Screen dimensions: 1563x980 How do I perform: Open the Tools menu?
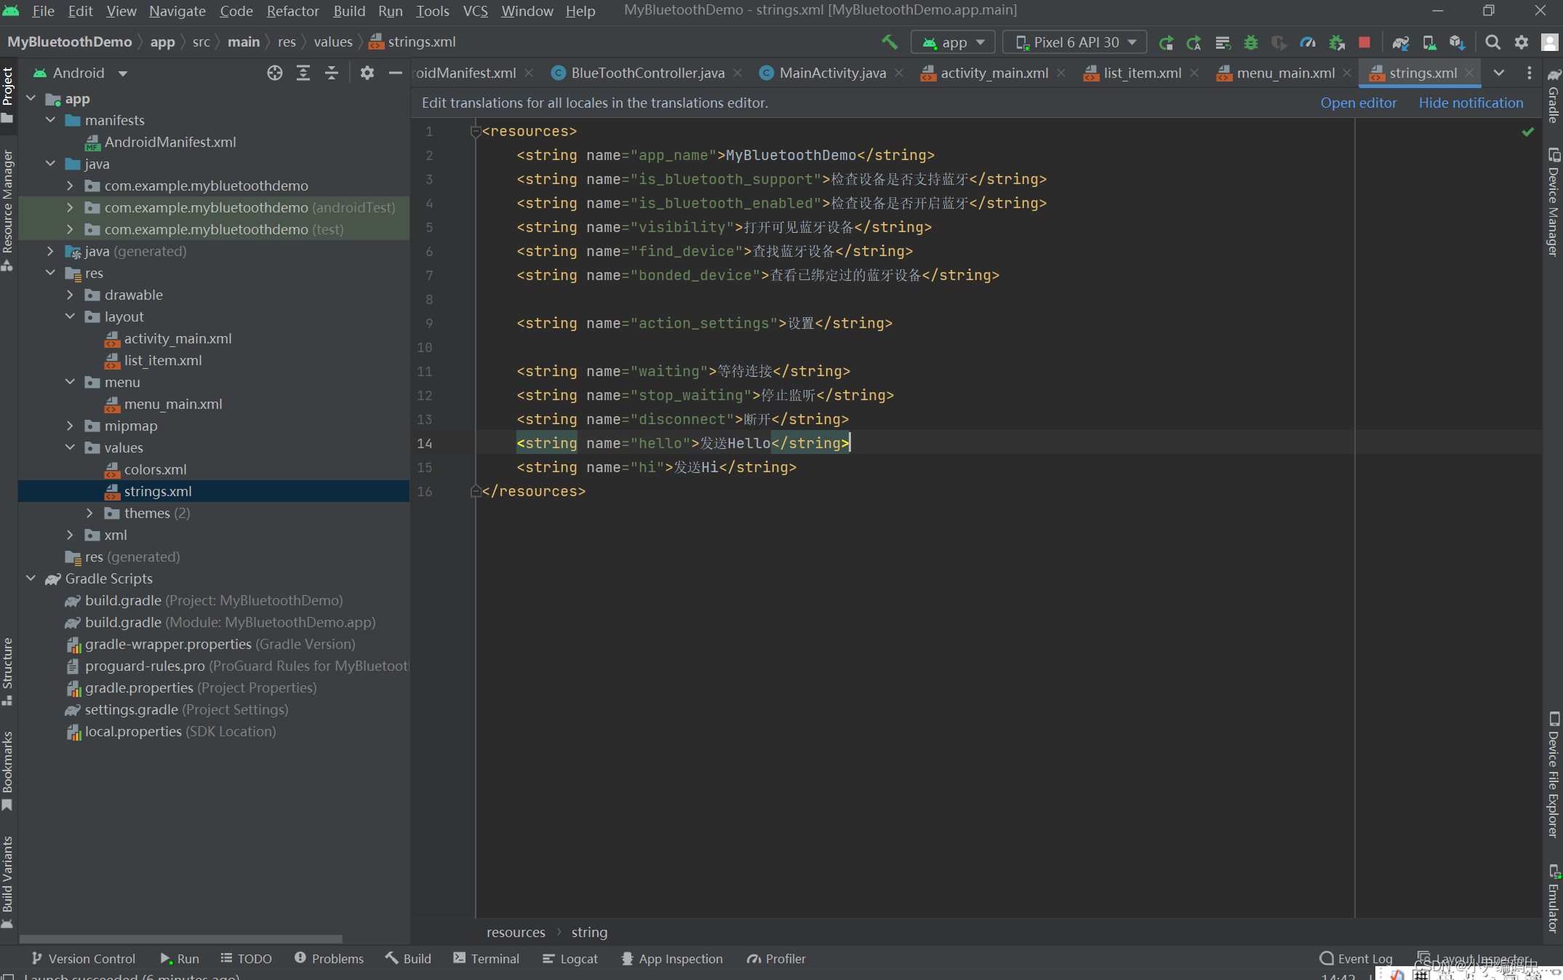(432, 11)
